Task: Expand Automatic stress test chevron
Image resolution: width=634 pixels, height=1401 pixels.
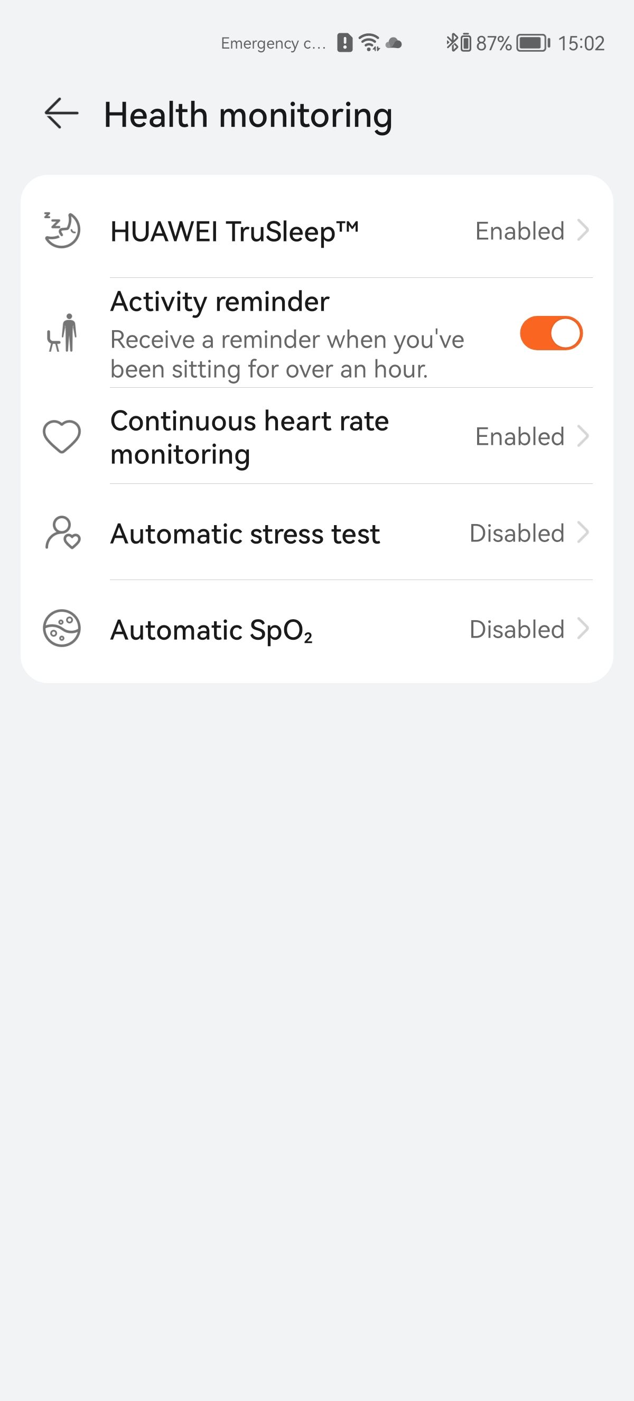Action: [583, 533]
